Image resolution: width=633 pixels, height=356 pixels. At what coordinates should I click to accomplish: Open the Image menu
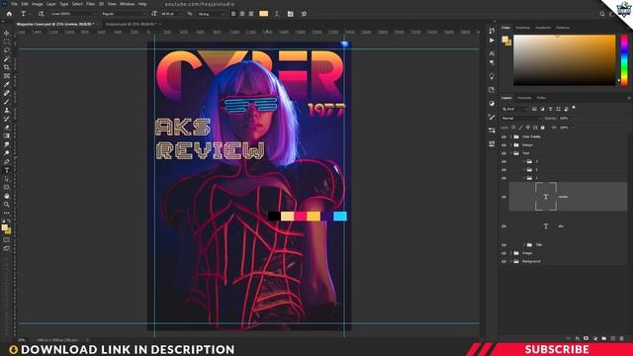tap(38, 4)
